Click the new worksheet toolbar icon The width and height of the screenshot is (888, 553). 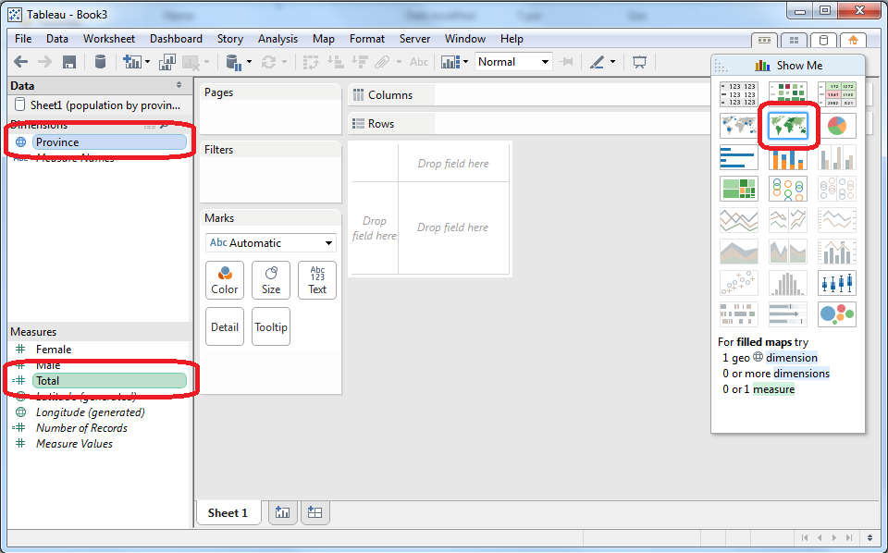pyautogui.click(x=131, y=62)
